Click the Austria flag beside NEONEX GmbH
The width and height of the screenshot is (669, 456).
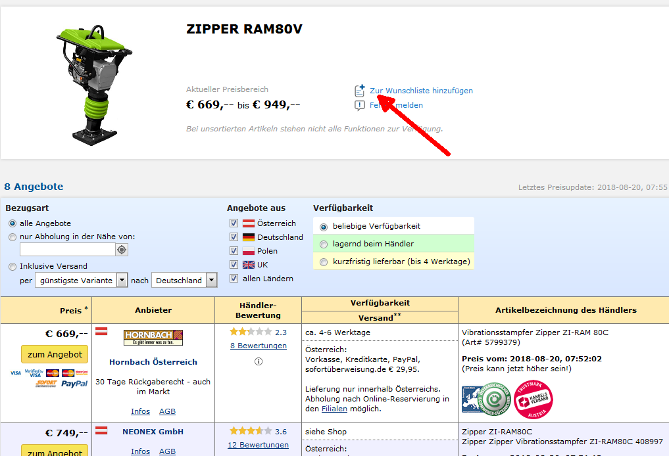101,430
